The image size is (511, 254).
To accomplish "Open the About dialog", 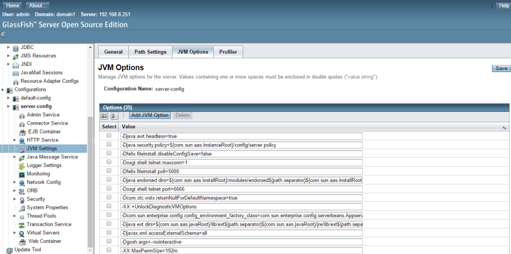I will [37, 6].
